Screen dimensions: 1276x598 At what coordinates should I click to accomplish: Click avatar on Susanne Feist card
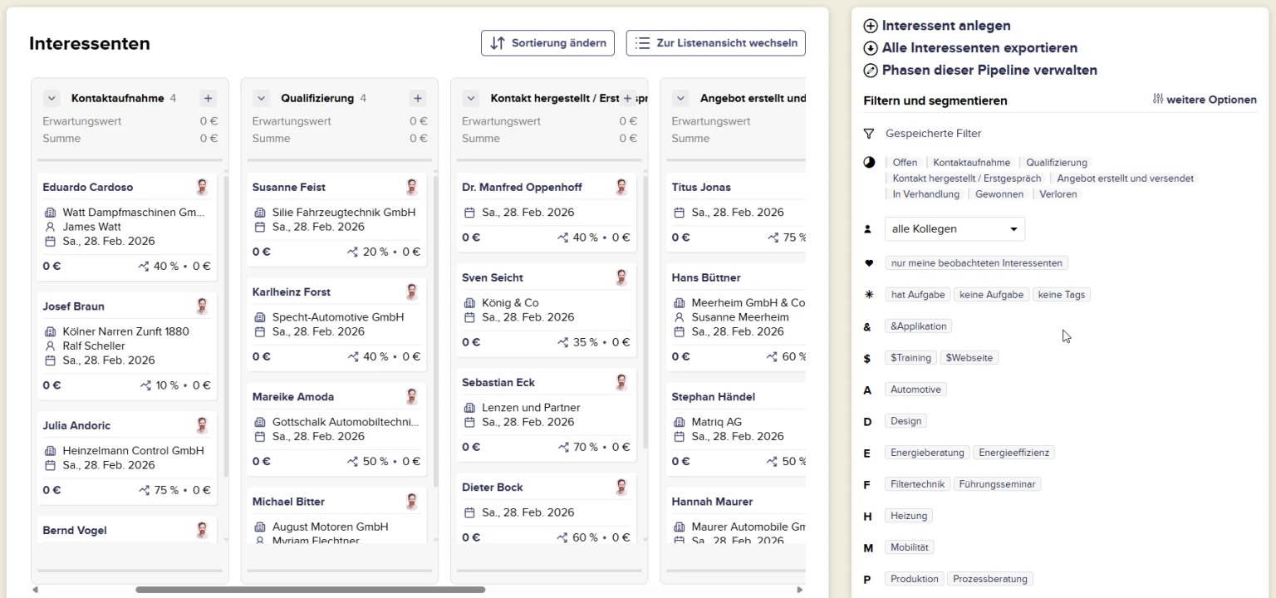click(x=411, y=187)
